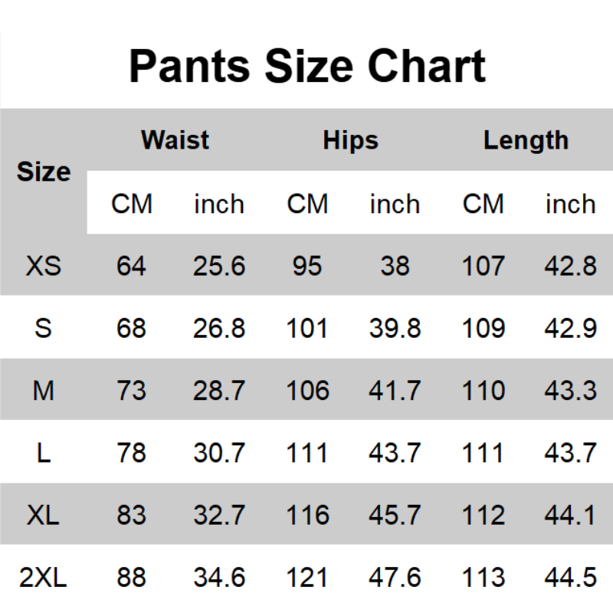This screenshot has width=613, height=613.
Task: Click the Pants Size Chart title
Action: tap(306, 65)
